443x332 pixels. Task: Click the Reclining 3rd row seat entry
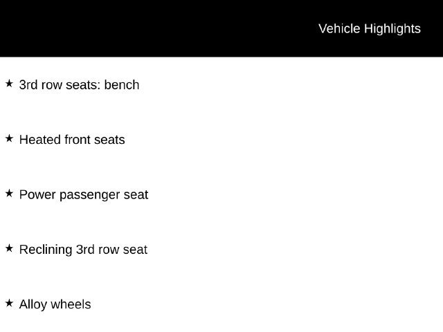(83, 250)
